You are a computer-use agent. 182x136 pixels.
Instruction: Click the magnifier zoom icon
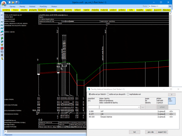(x=2, y=31)
